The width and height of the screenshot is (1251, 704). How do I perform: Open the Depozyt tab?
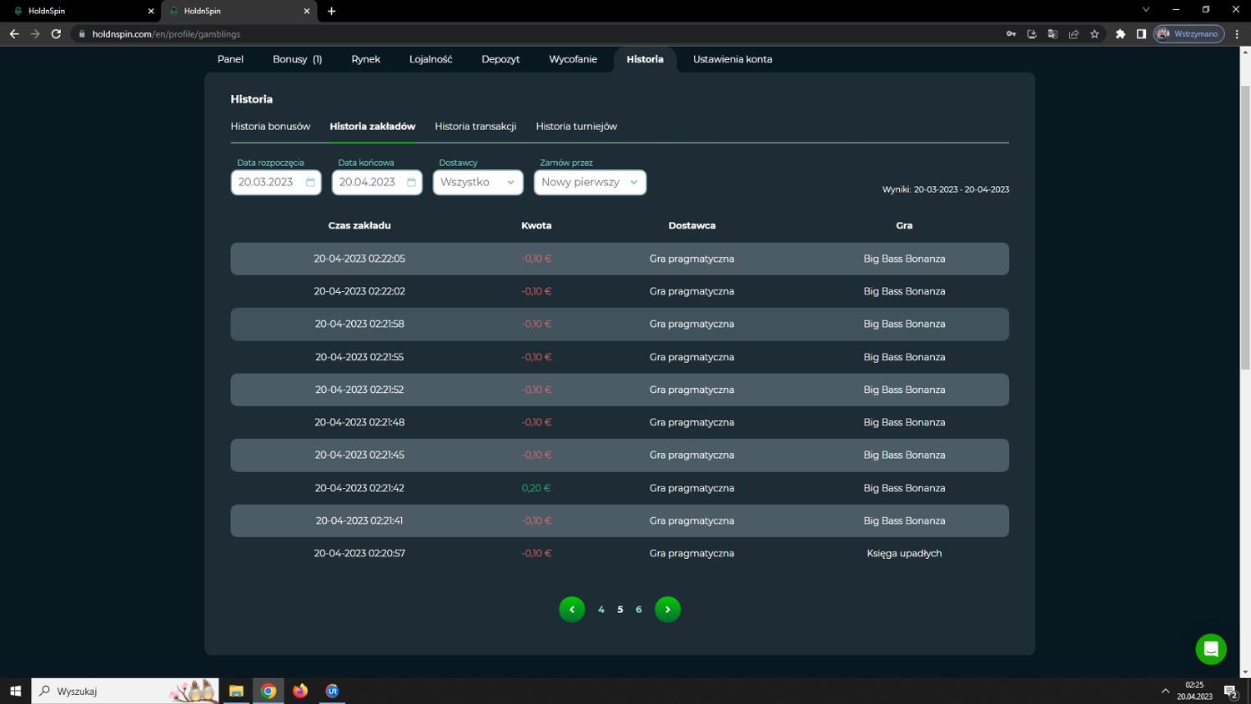[x=500, y=59]
